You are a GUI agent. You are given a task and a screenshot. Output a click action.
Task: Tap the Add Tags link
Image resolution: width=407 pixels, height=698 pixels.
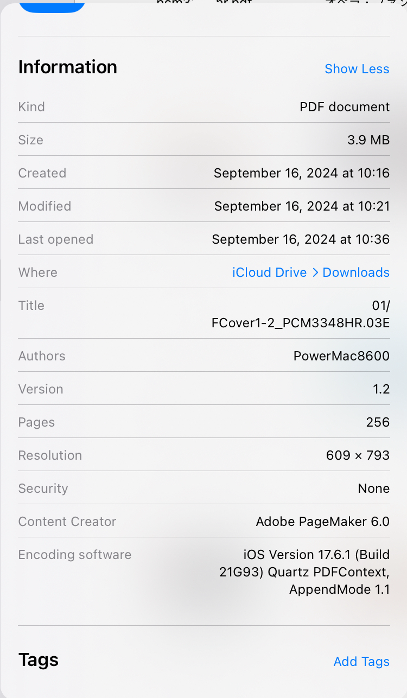click(x=361, y=662)
